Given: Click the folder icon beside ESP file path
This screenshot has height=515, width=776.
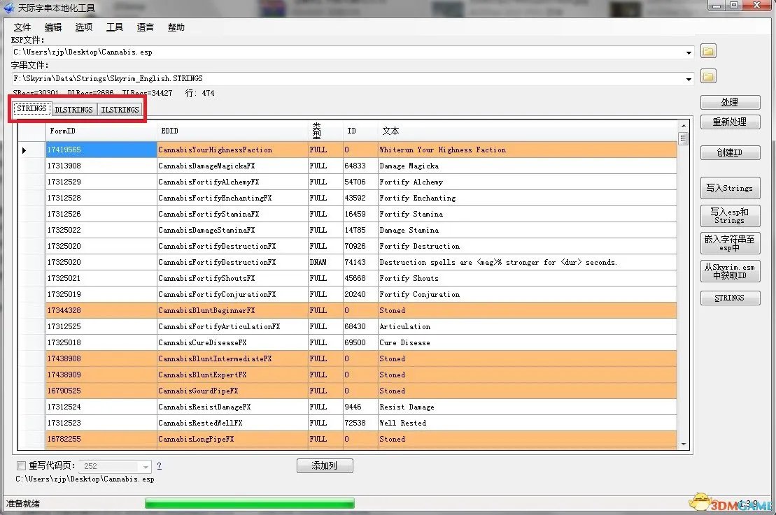Looking at the screenshot, I should tap(708, 52).
